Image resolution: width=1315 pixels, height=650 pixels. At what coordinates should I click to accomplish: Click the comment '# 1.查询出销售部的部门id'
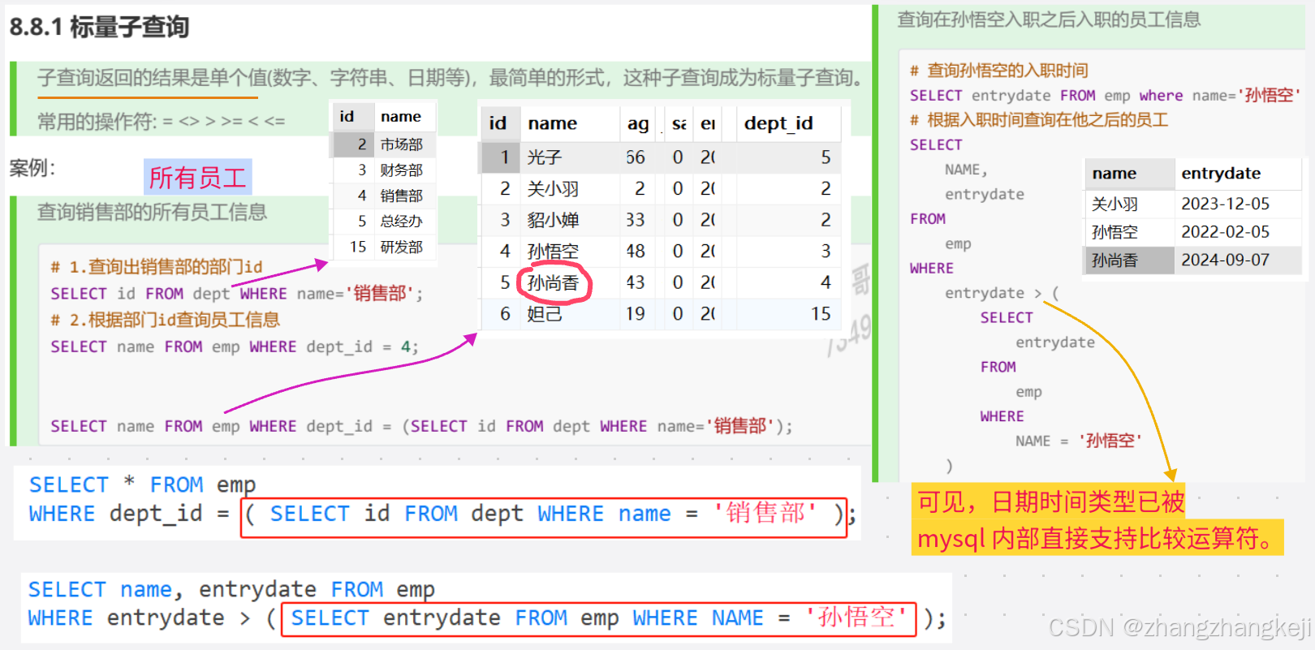point(157,267)
